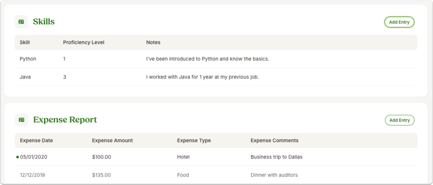Image resolution: width=433 pixels, height=185 pixels.
Task: Click the Skills section heading
Action: (44, 22)
